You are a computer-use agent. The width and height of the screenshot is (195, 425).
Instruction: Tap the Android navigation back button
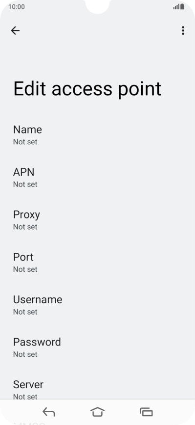(x=48, y=412)
